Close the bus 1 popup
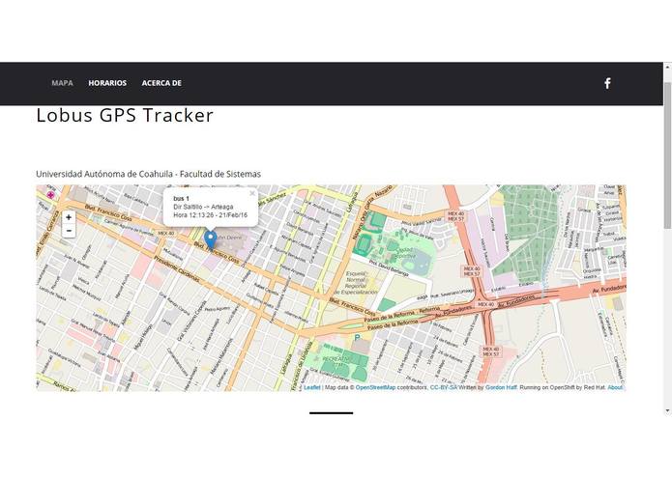Viewport: 672px width, 477px height. (x=252, y=193)
